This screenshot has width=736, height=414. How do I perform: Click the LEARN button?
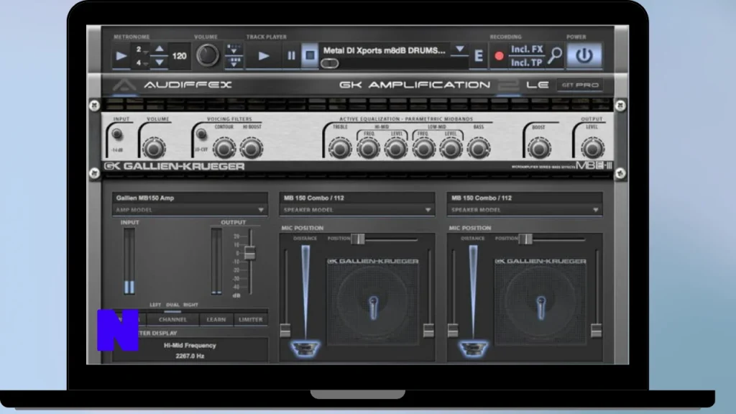pyautogui.click(x=216, y=320)
